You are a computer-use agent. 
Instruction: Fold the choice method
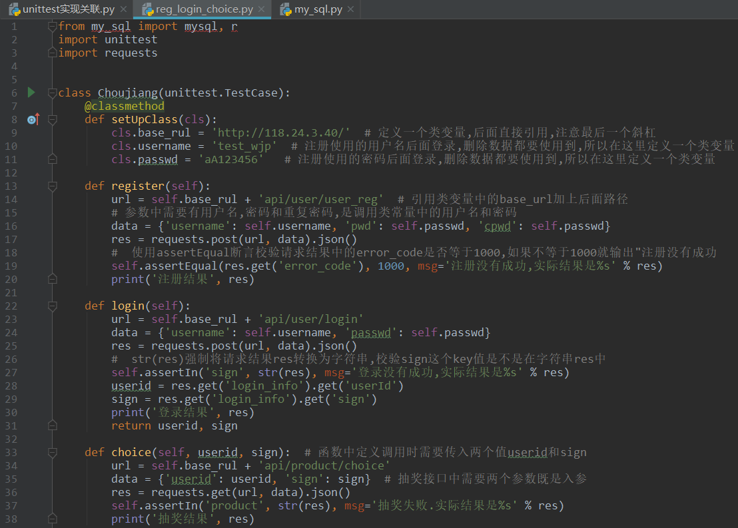tap(53, 452)
